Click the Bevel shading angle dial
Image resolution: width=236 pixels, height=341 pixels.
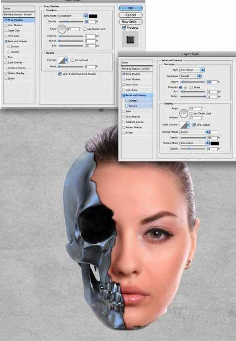pos(183,114)
